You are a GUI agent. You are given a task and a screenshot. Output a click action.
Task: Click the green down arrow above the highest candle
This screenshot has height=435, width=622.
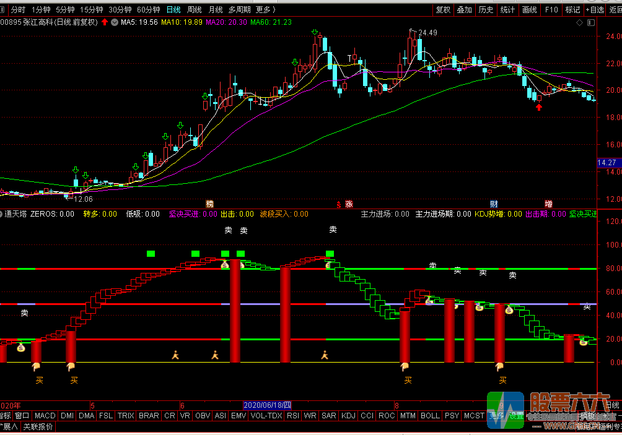pos(315,32)
